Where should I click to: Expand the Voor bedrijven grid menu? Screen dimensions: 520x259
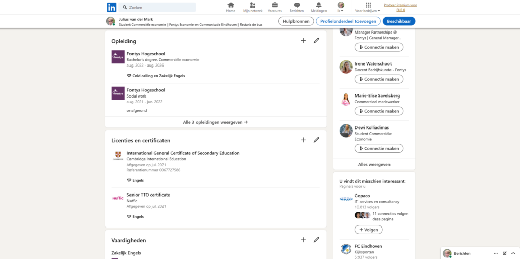(x=368, y=7)
